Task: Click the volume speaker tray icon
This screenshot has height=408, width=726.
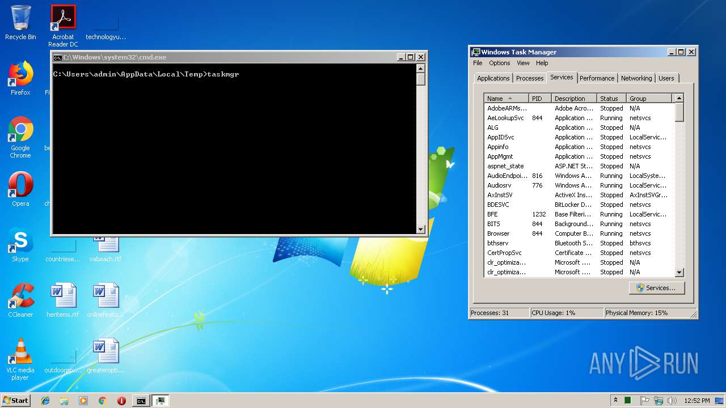Action: coord(672,401)
